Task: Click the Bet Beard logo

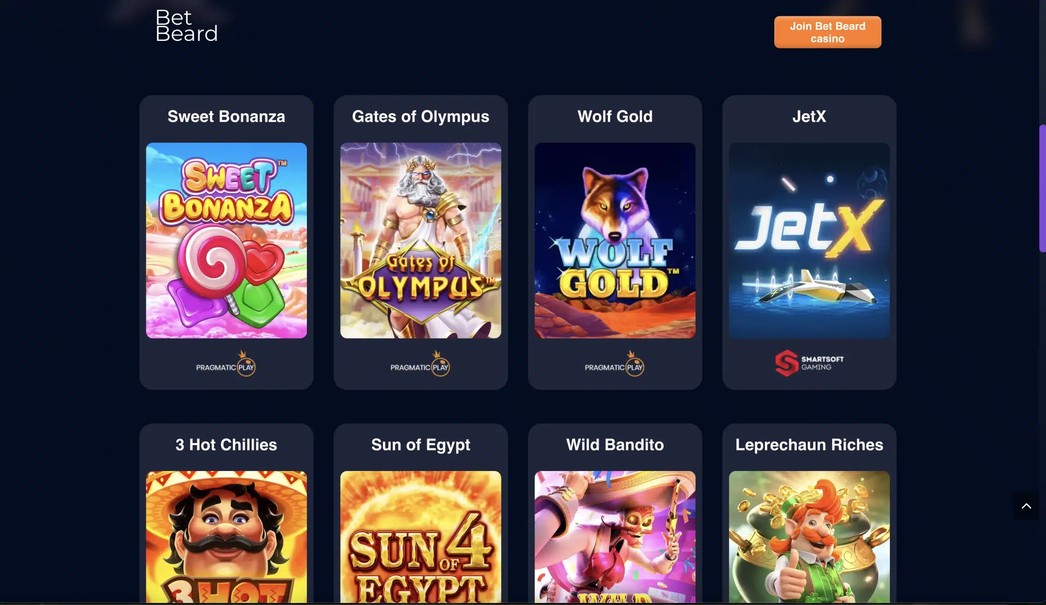Action: [186, 26]
